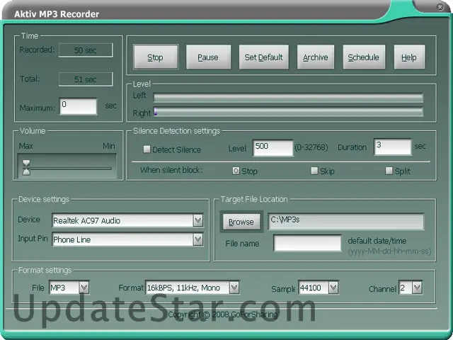Select Stop radio for silent block
The width and height of the screenshot is (453, 340).
tap(236, 171)
